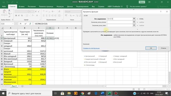Click the Вход sign-in button
Viewport: 171px width, 96px height.
click(x=142, y=2)
